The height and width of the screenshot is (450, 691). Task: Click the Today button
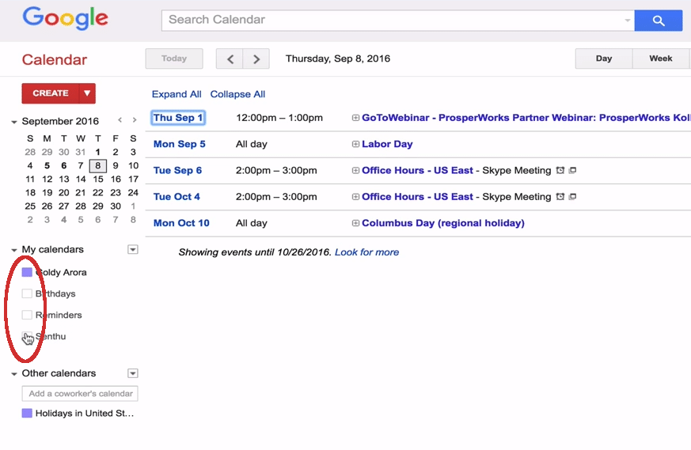[x=174, y=59]
